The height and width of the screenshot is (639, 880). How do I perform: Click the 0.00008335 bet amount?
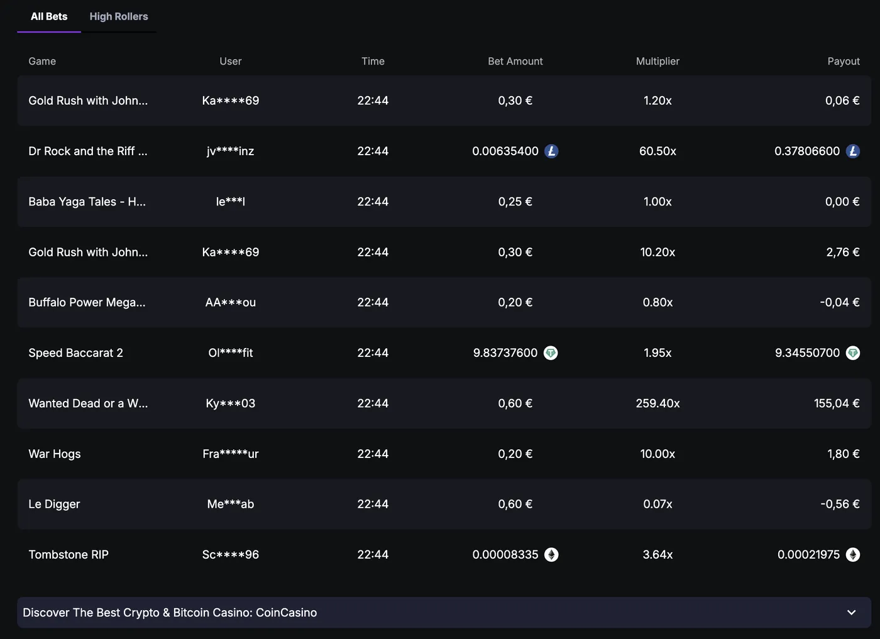pos(505,555)
